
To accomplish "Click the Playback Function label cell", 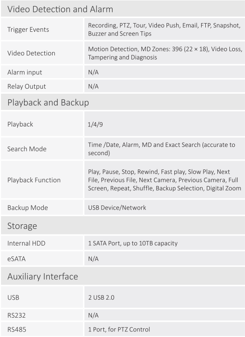I will (x=42, y=180).
